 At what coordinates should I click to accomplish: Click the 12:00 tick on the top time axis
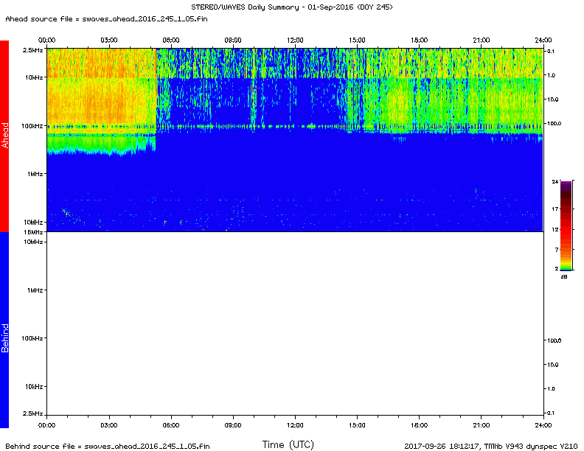pyautogui.click(x=295, y=39)
